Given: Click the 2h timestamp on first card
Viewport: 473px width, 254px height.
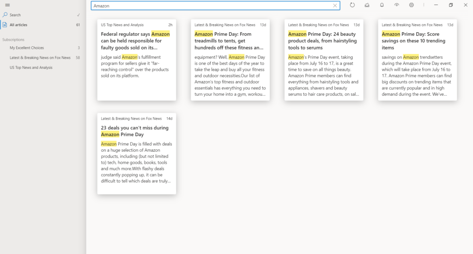Looking at the screenshot, I should [x=170, y=25].
